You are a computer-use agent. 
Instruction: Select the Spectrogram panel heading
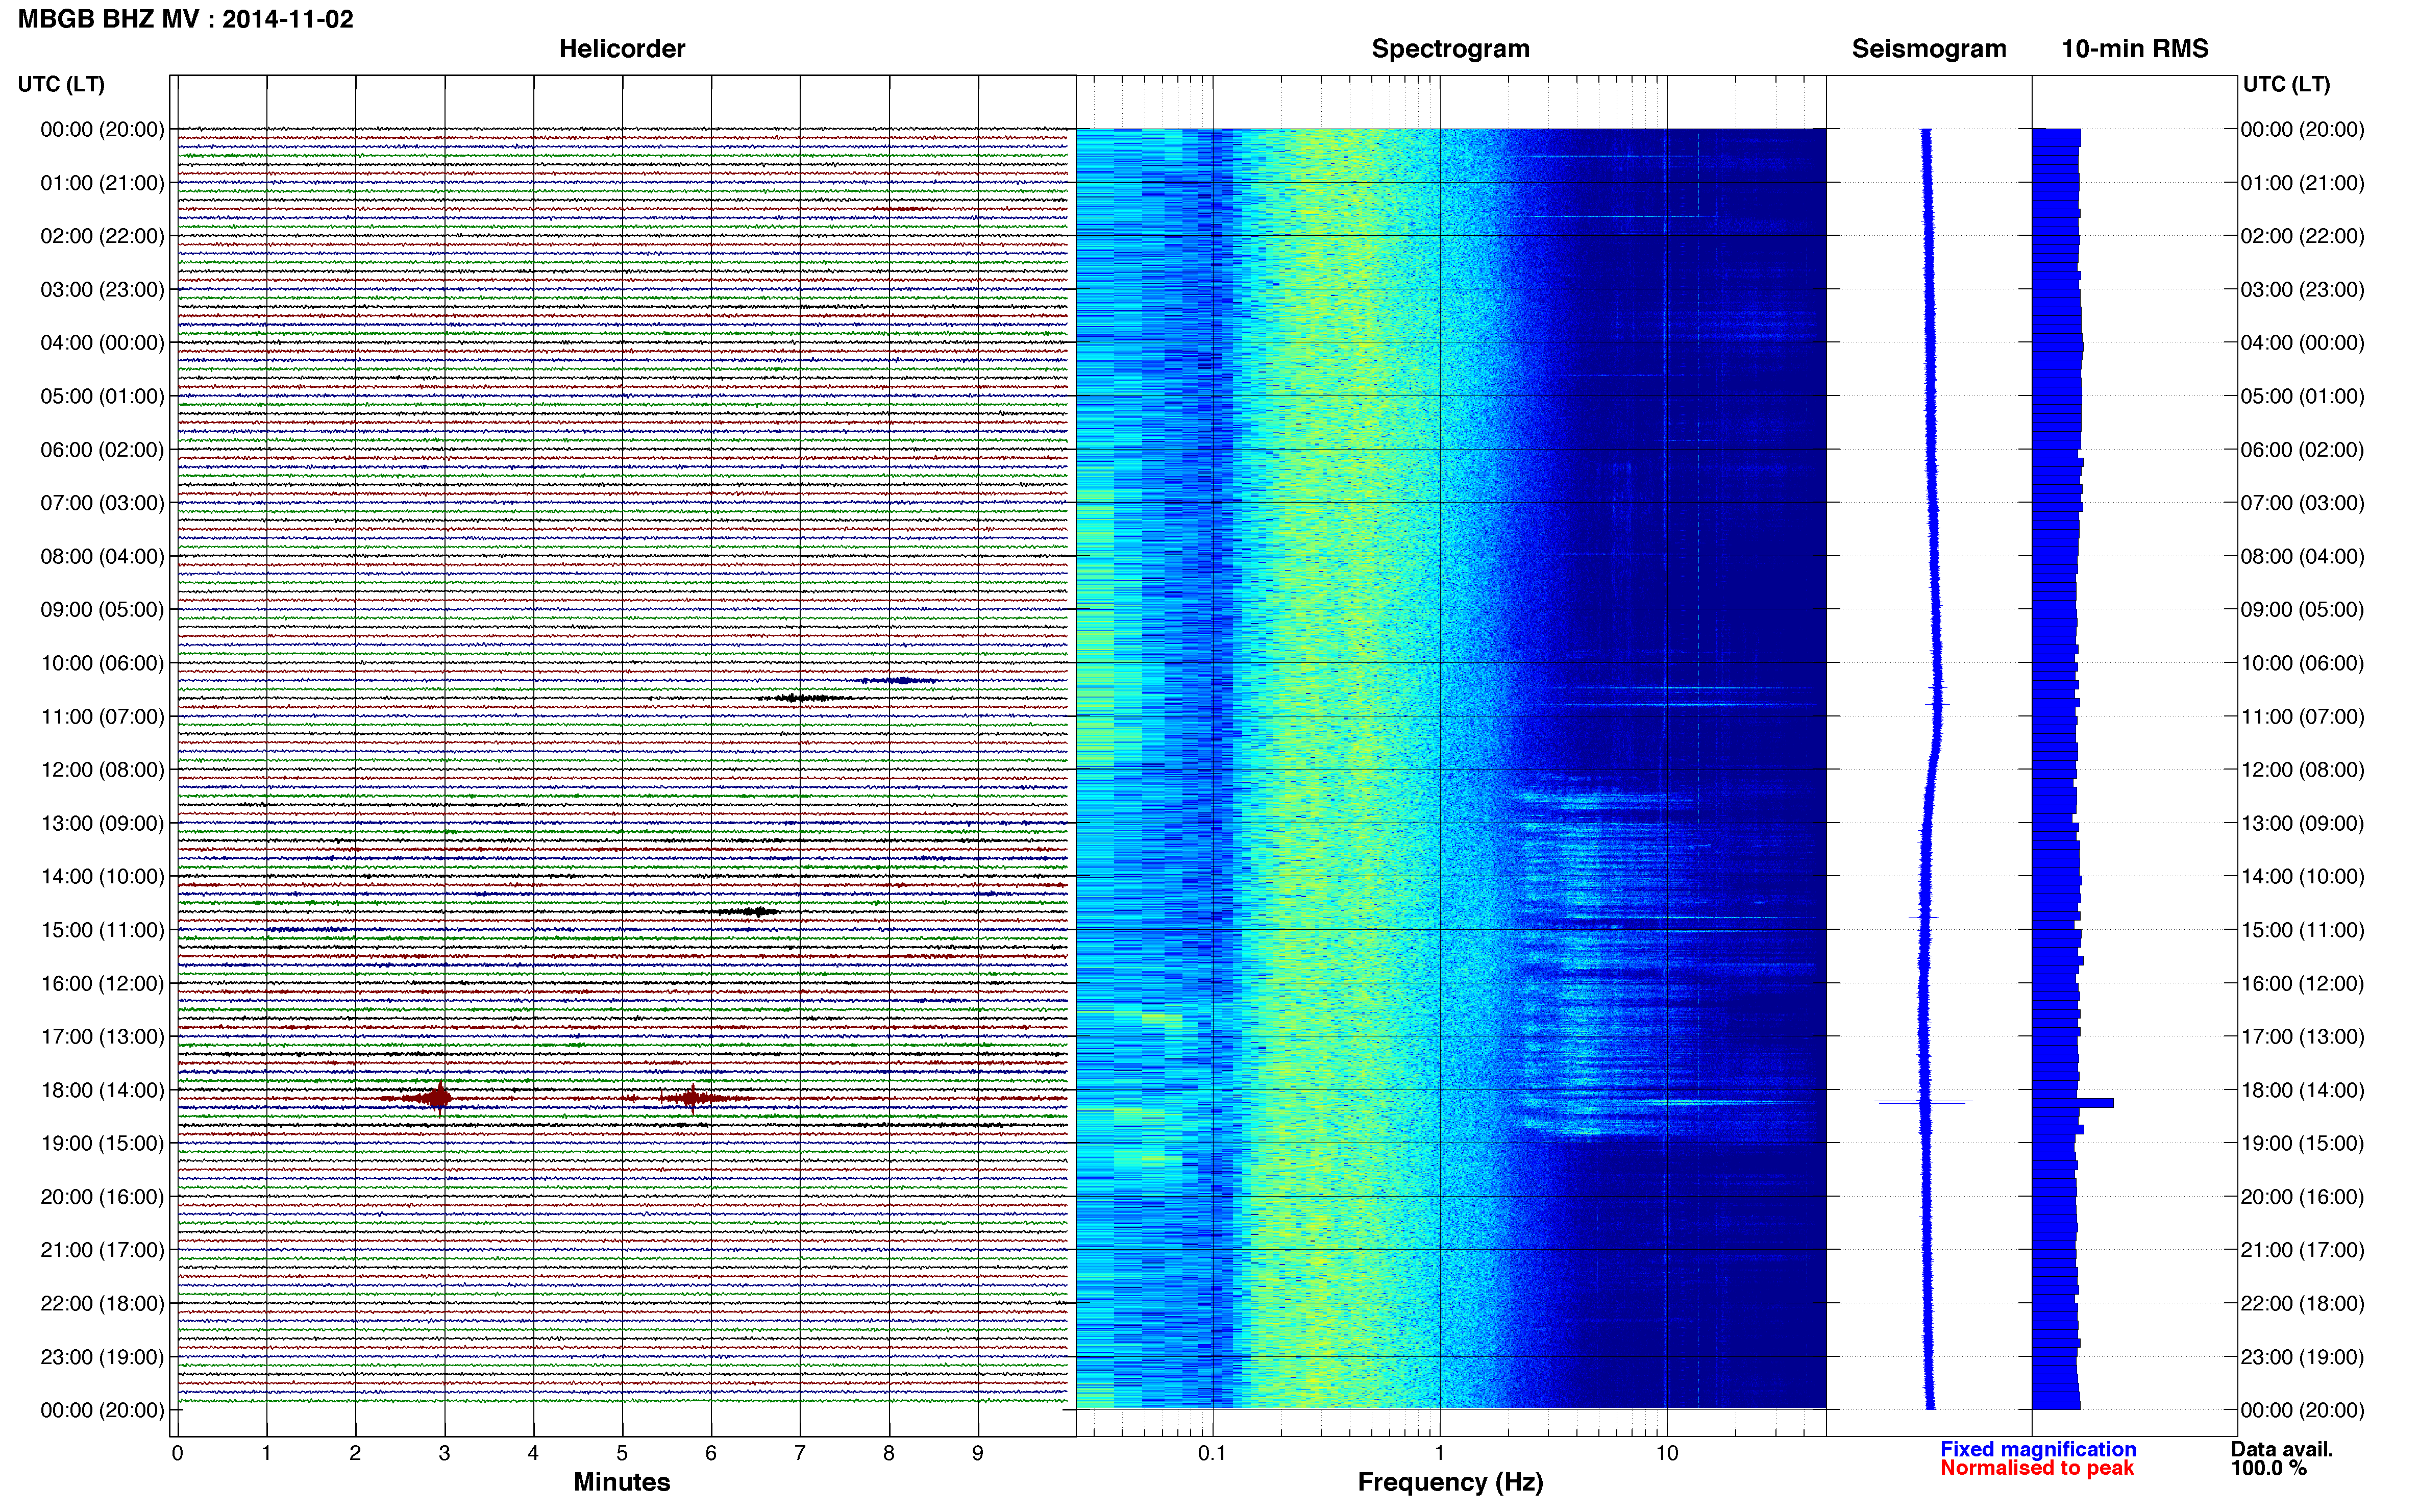point(1450,49)
